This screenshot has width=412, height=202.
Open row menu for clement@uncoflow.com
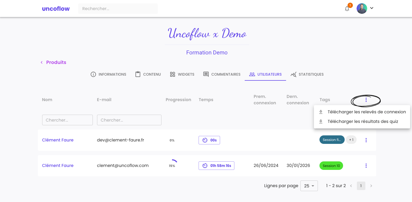tap(366, 166)
